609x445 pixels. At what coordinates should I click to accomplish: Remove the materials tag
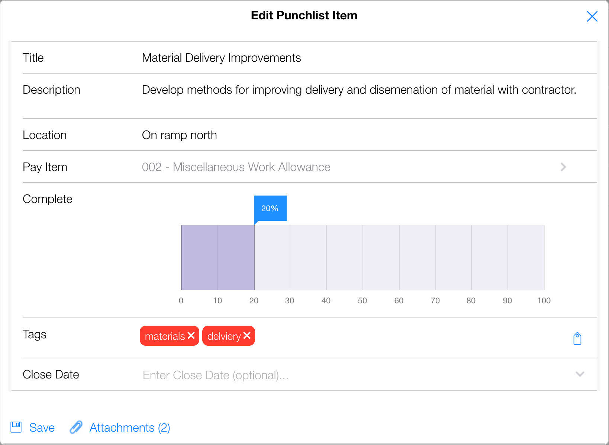(x=191, y=336)
